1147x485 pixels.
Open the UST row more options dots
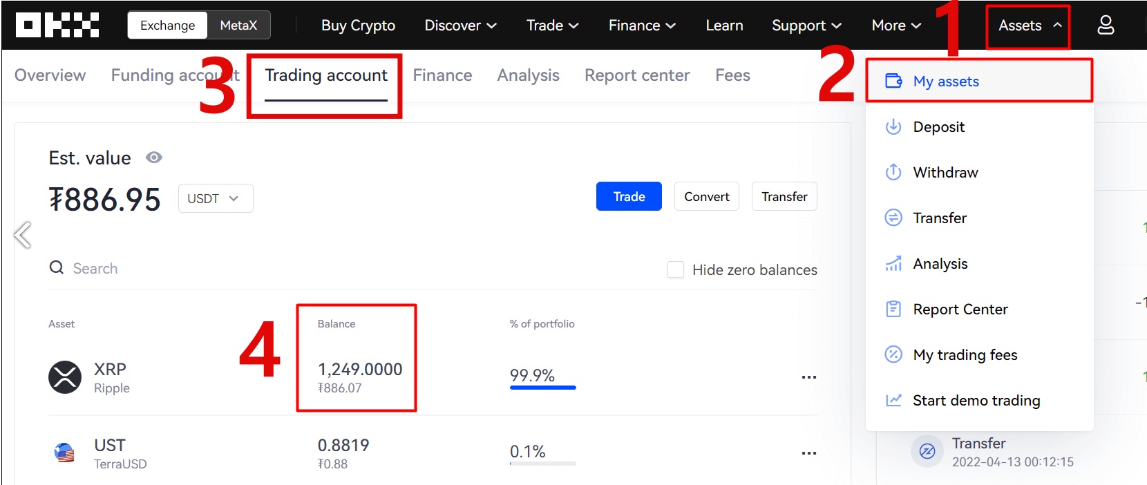(x=809, y=453)
